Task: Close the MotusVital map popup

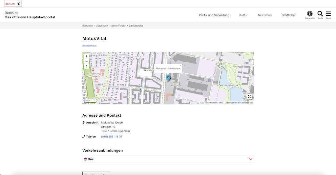Action: click(x=181, y=66)
